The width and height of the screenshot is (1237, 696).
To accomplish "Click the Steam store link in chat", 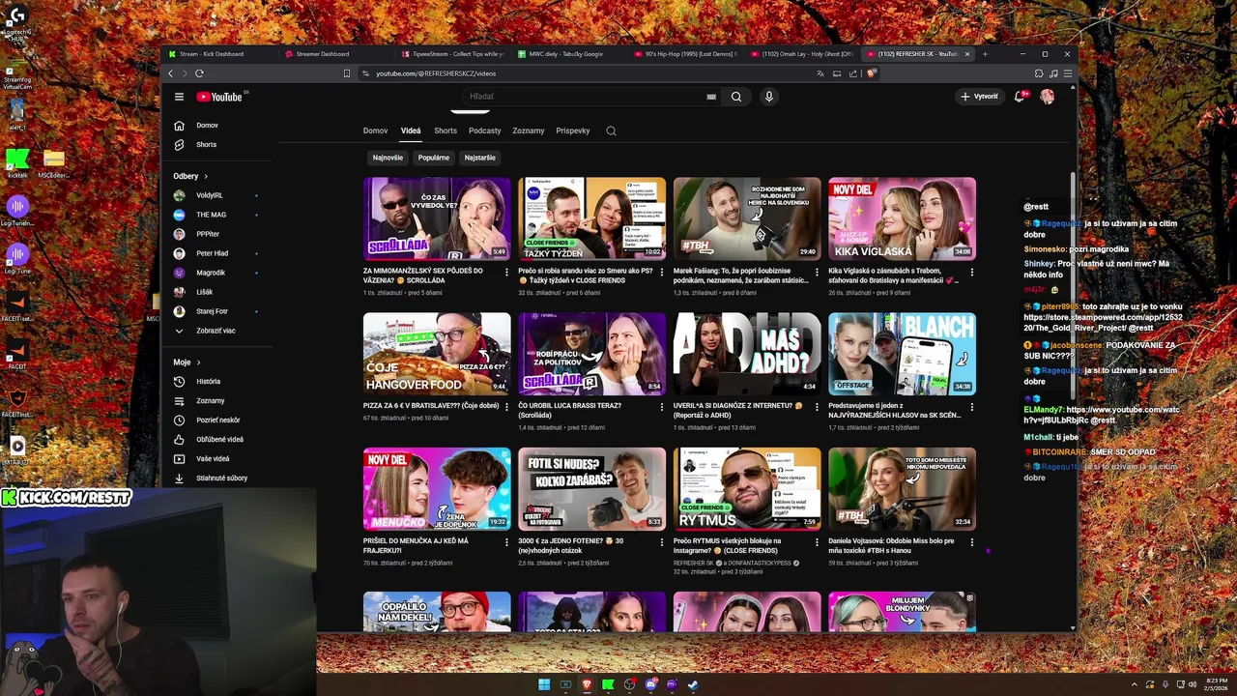I will click(x=1102, y=322).
